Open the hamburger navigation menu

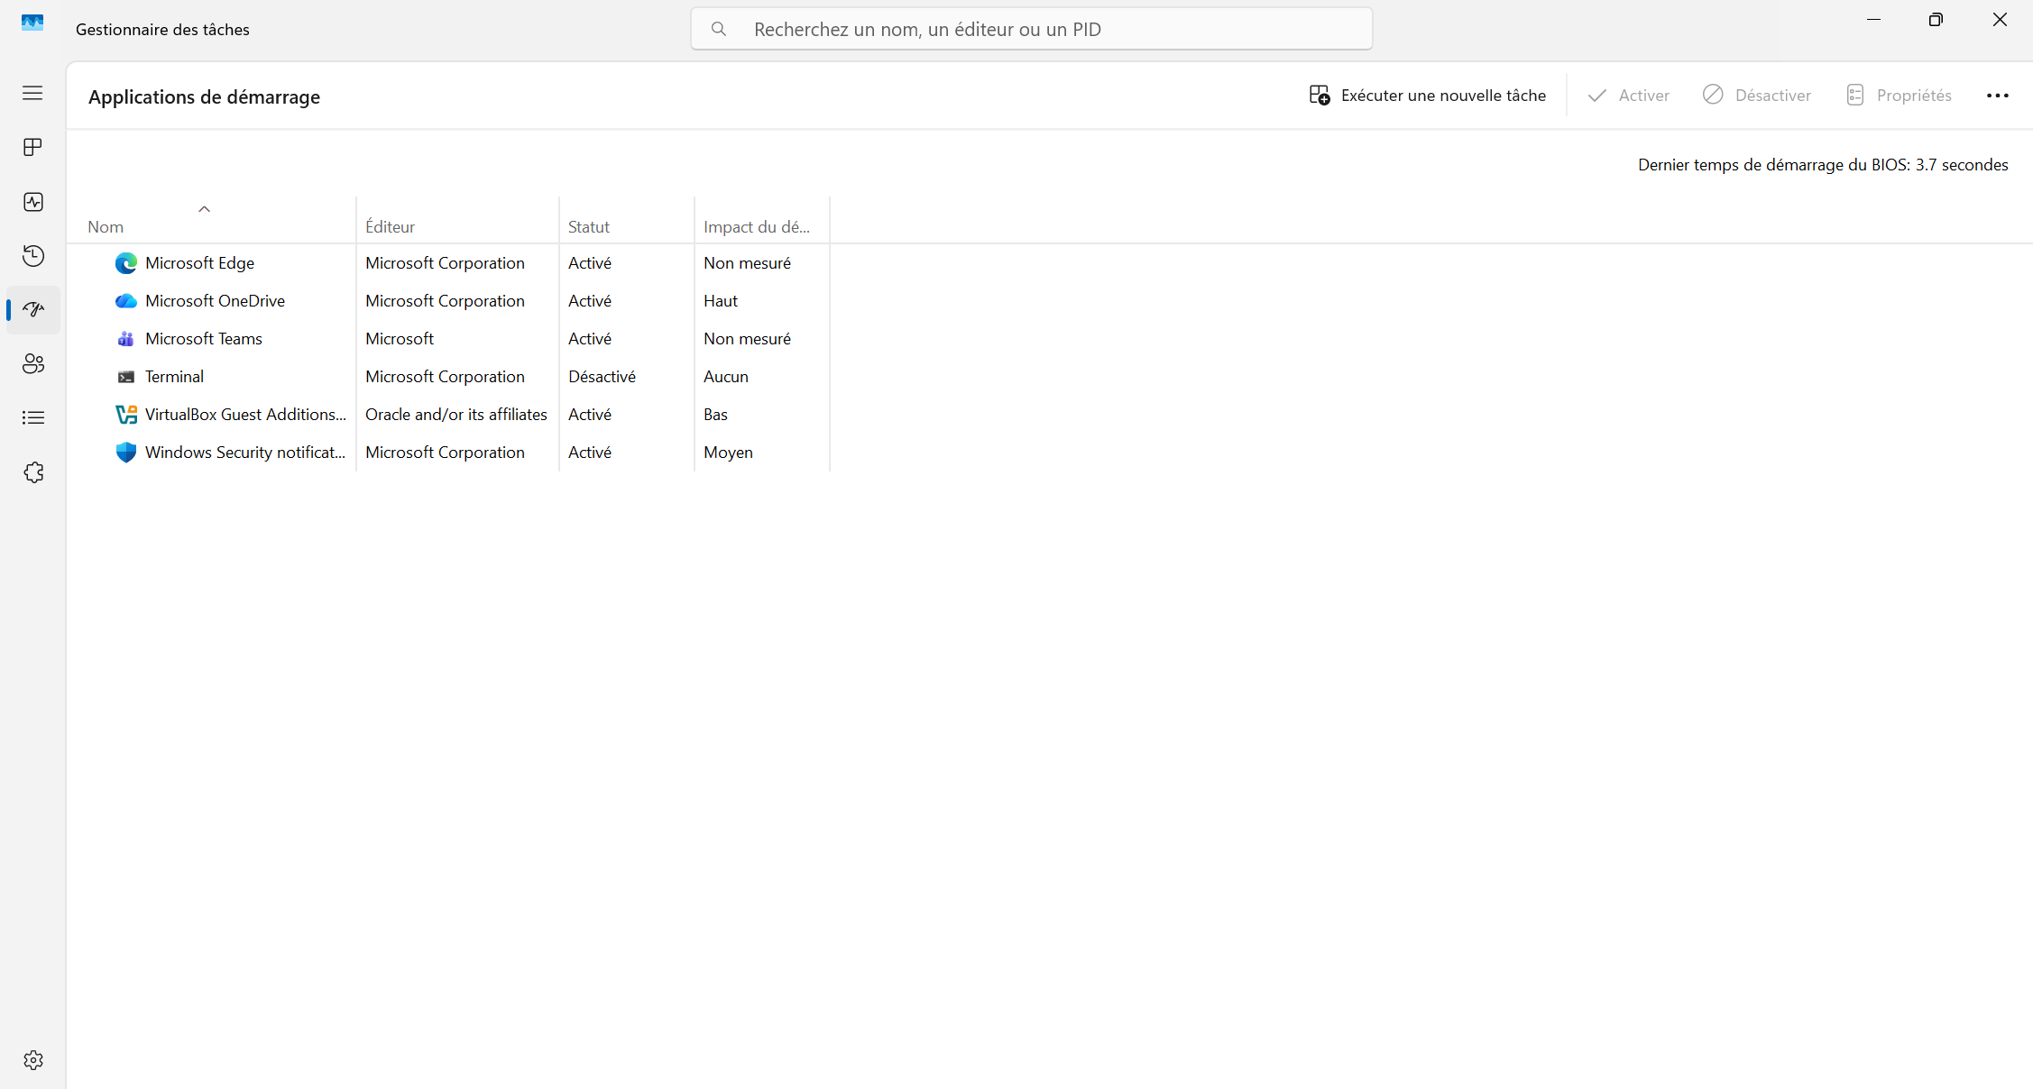(x=32, y=93)
